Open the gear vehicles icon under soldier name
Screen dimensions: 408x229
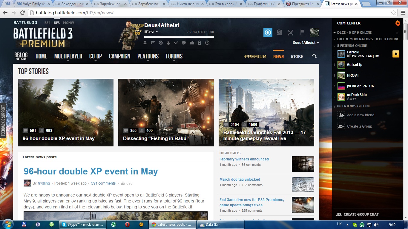161,43
